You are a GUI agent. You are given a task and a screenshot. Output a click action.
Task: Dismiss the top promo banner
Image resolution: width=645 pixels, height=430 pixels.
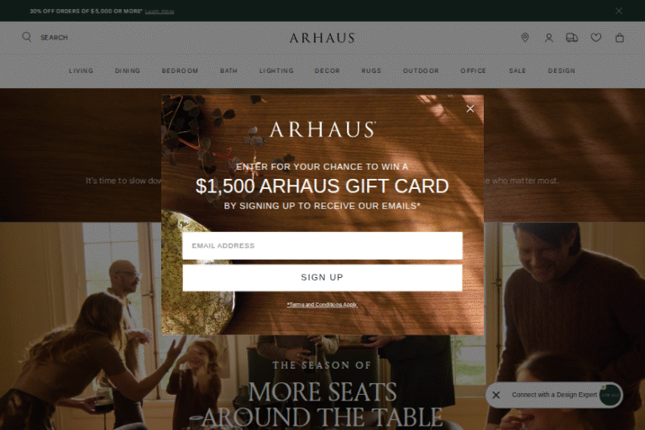coord(619,11)
